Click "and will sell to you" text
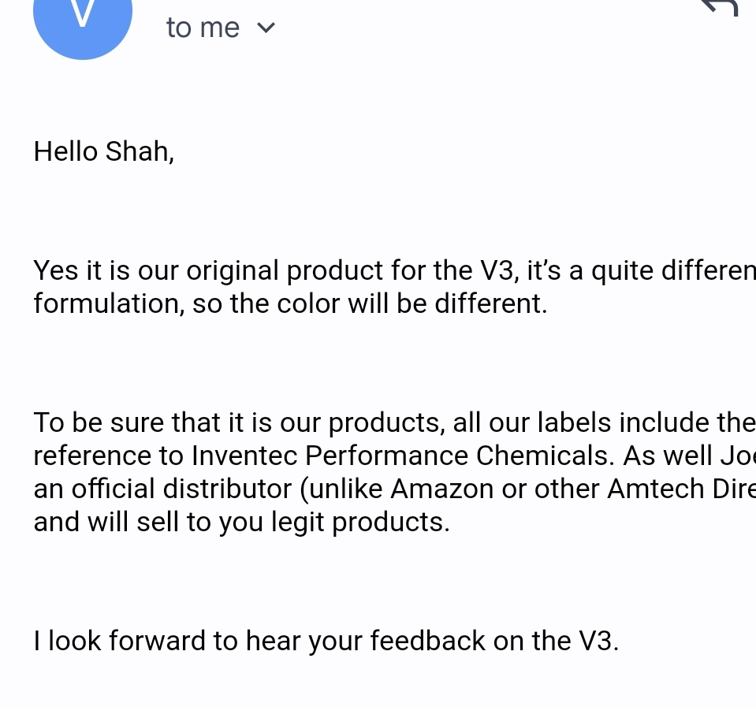The width and height of the screenshot is (756, 707). 140,522
